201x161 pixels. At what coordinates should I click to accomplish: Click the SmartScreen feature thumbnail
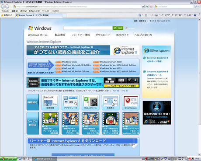131,102
